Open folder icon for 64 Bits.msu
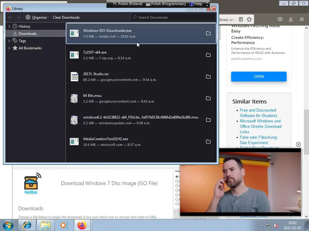The width and height of the screenshot is (309, 231). (x=208, y=98)
